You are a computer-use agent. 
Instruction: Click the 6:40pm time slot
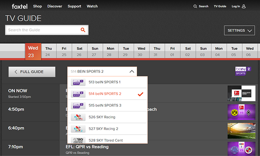pos(16,128)
